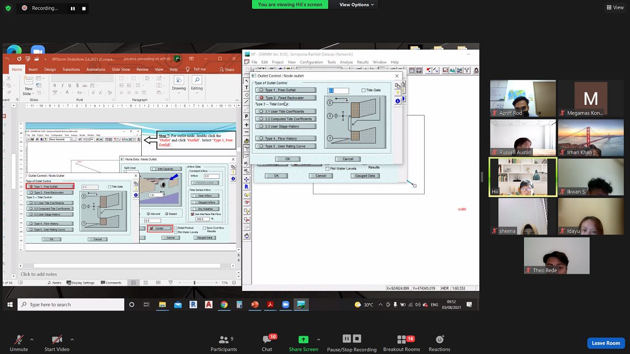
Task: Click OK in the Outlet Control dialog
Action: (x=288, y=159)
